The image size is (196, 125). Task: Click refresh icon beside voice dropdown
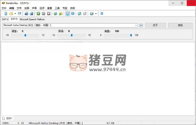click(141, 25)
